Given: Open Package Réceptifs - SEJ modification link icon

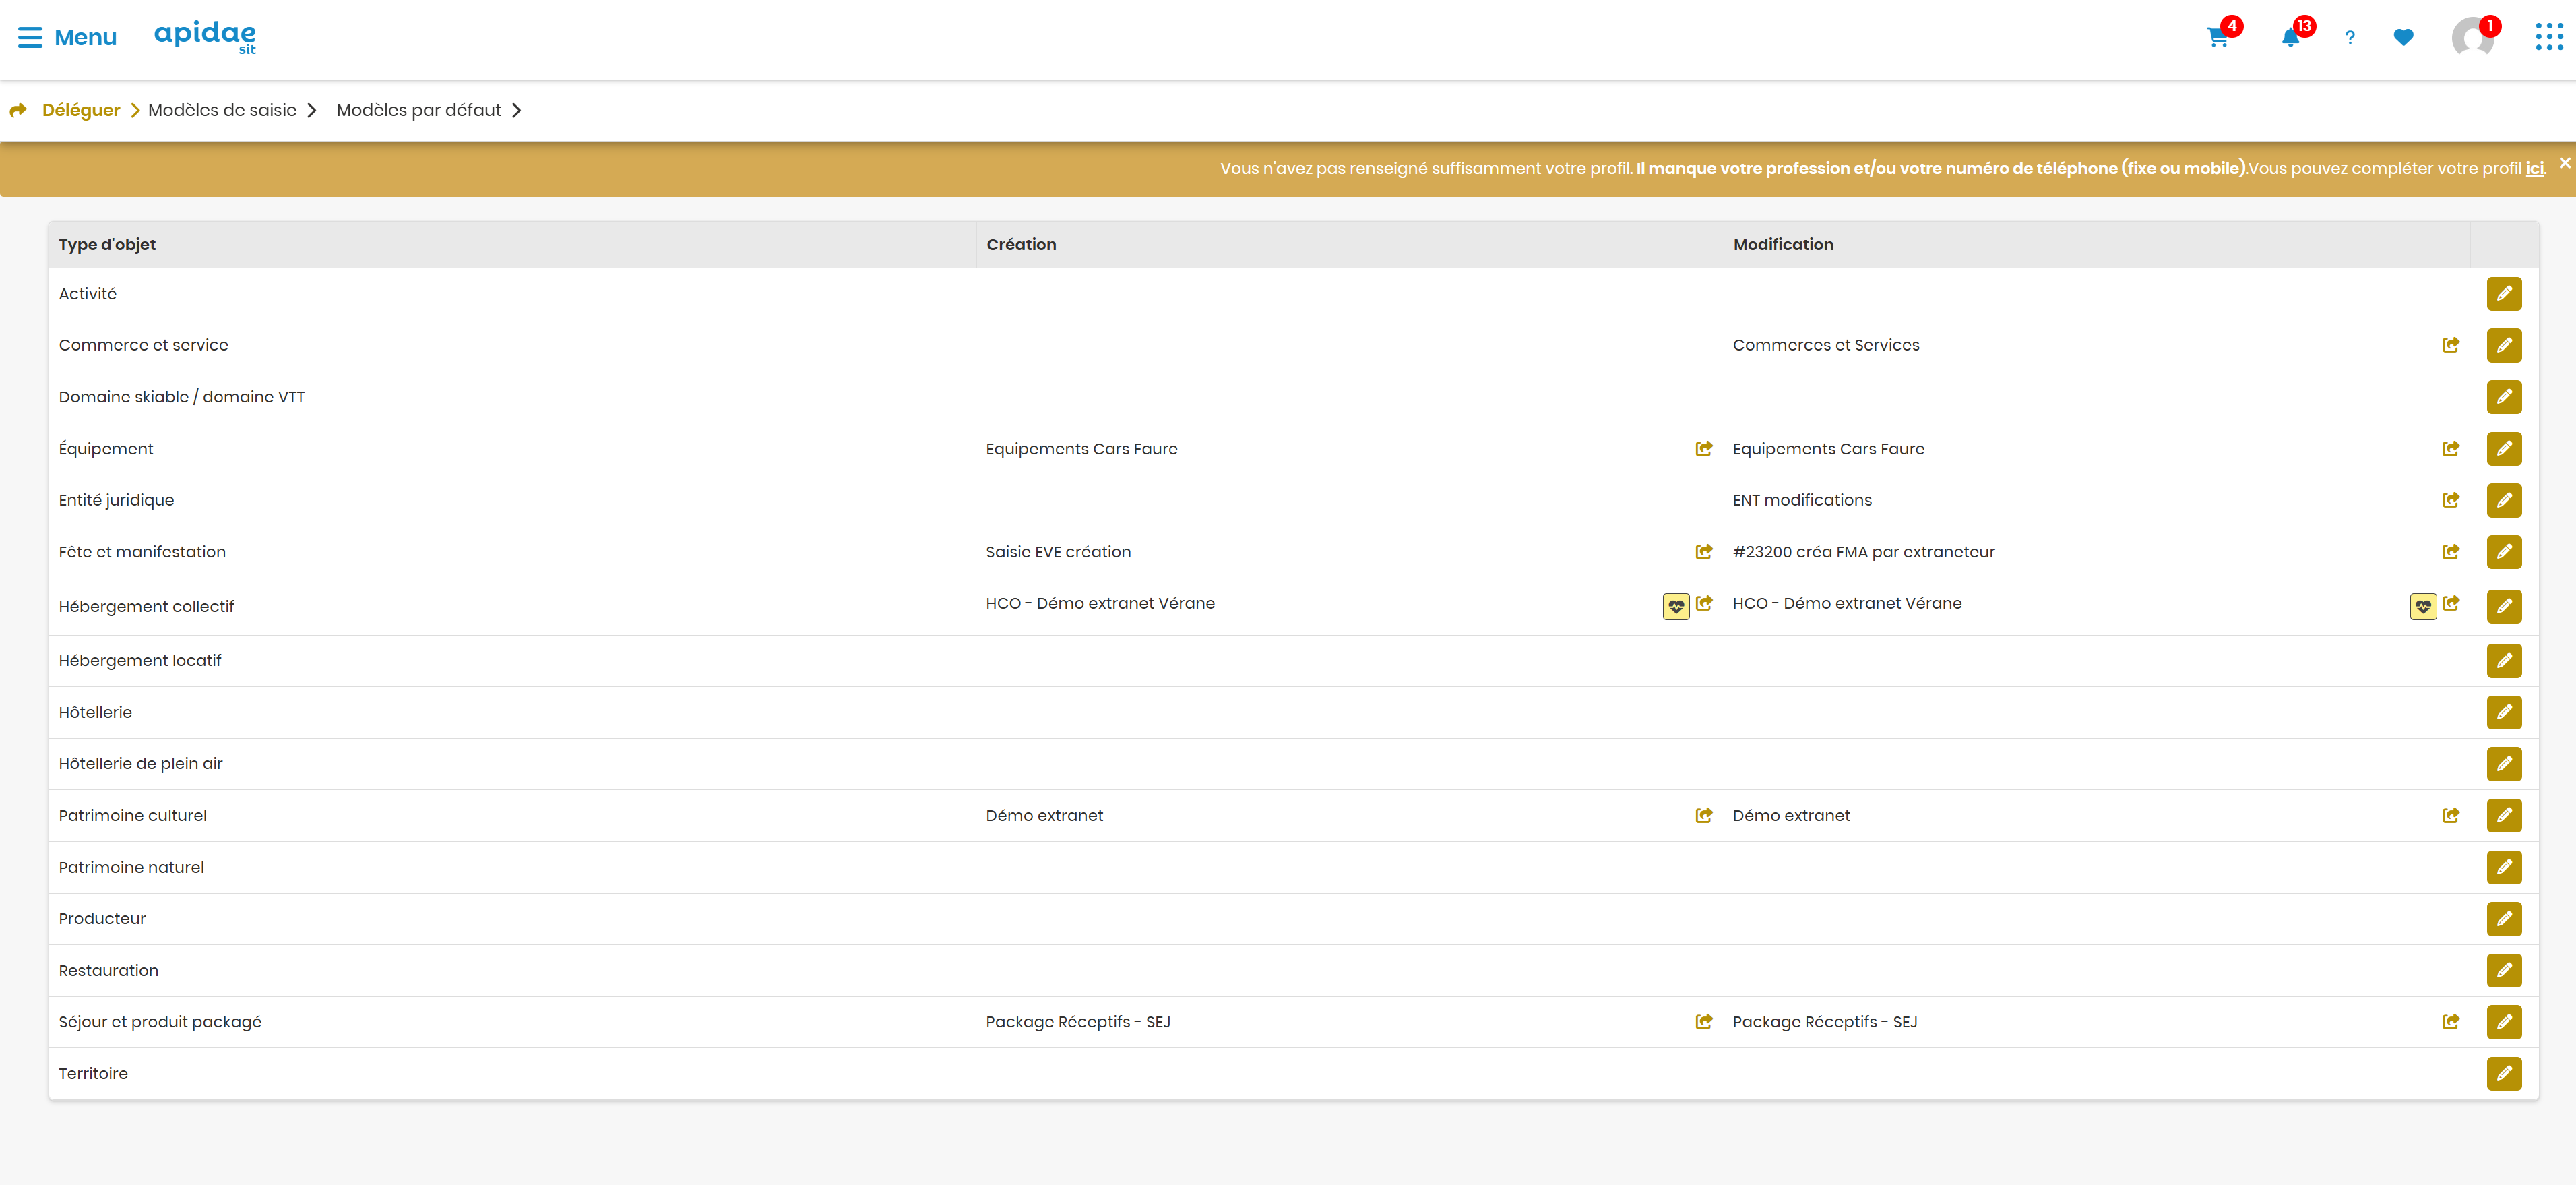Looking at the screenshot, I should 2451,1022.
